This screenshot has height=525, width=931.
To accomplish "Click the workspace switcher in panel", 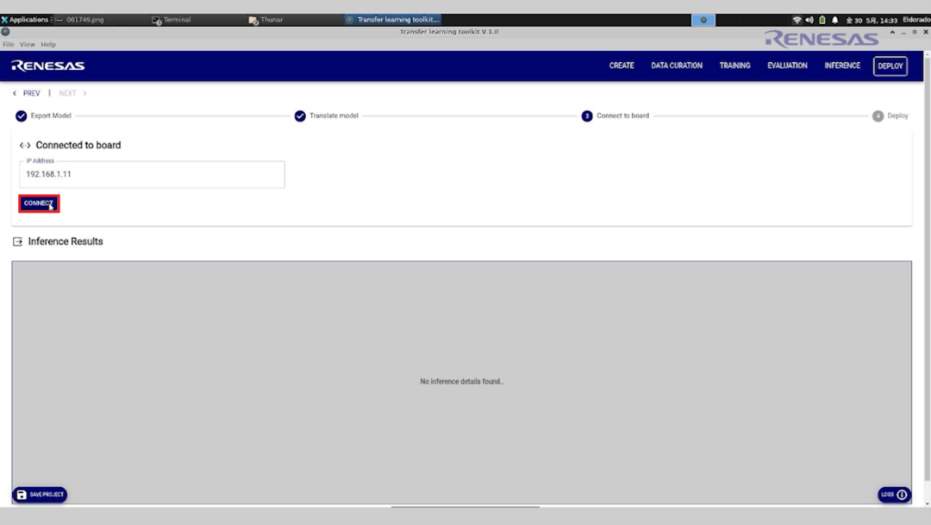I will tap(703, 20).
